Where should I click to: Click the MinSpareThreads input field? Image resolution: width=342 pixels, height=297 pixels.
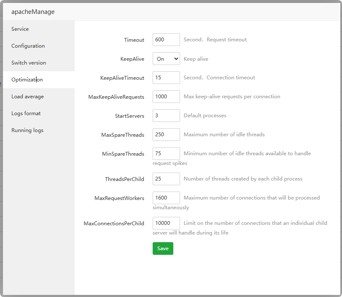click(x=166, y=154)
